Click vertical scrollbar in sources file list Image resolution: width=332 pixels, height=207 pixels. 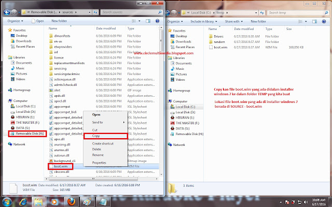click(161, 40)
